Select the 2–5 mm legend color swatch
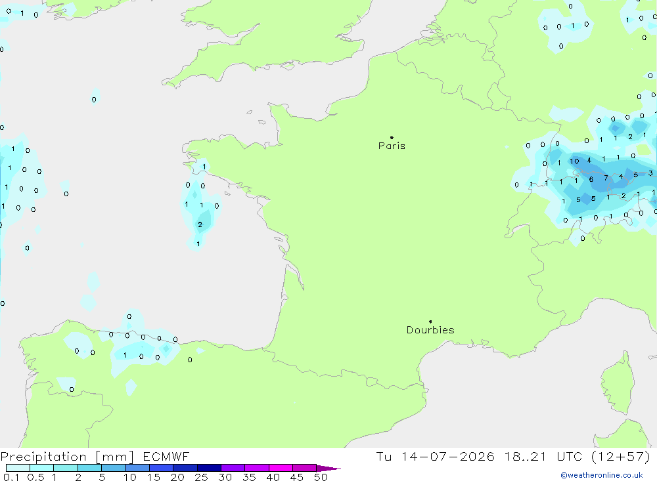This screenshot has height=481, width=657. [89, 468]
